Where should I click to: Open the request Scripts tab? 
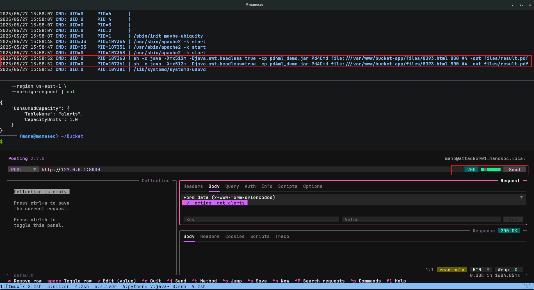288,186
